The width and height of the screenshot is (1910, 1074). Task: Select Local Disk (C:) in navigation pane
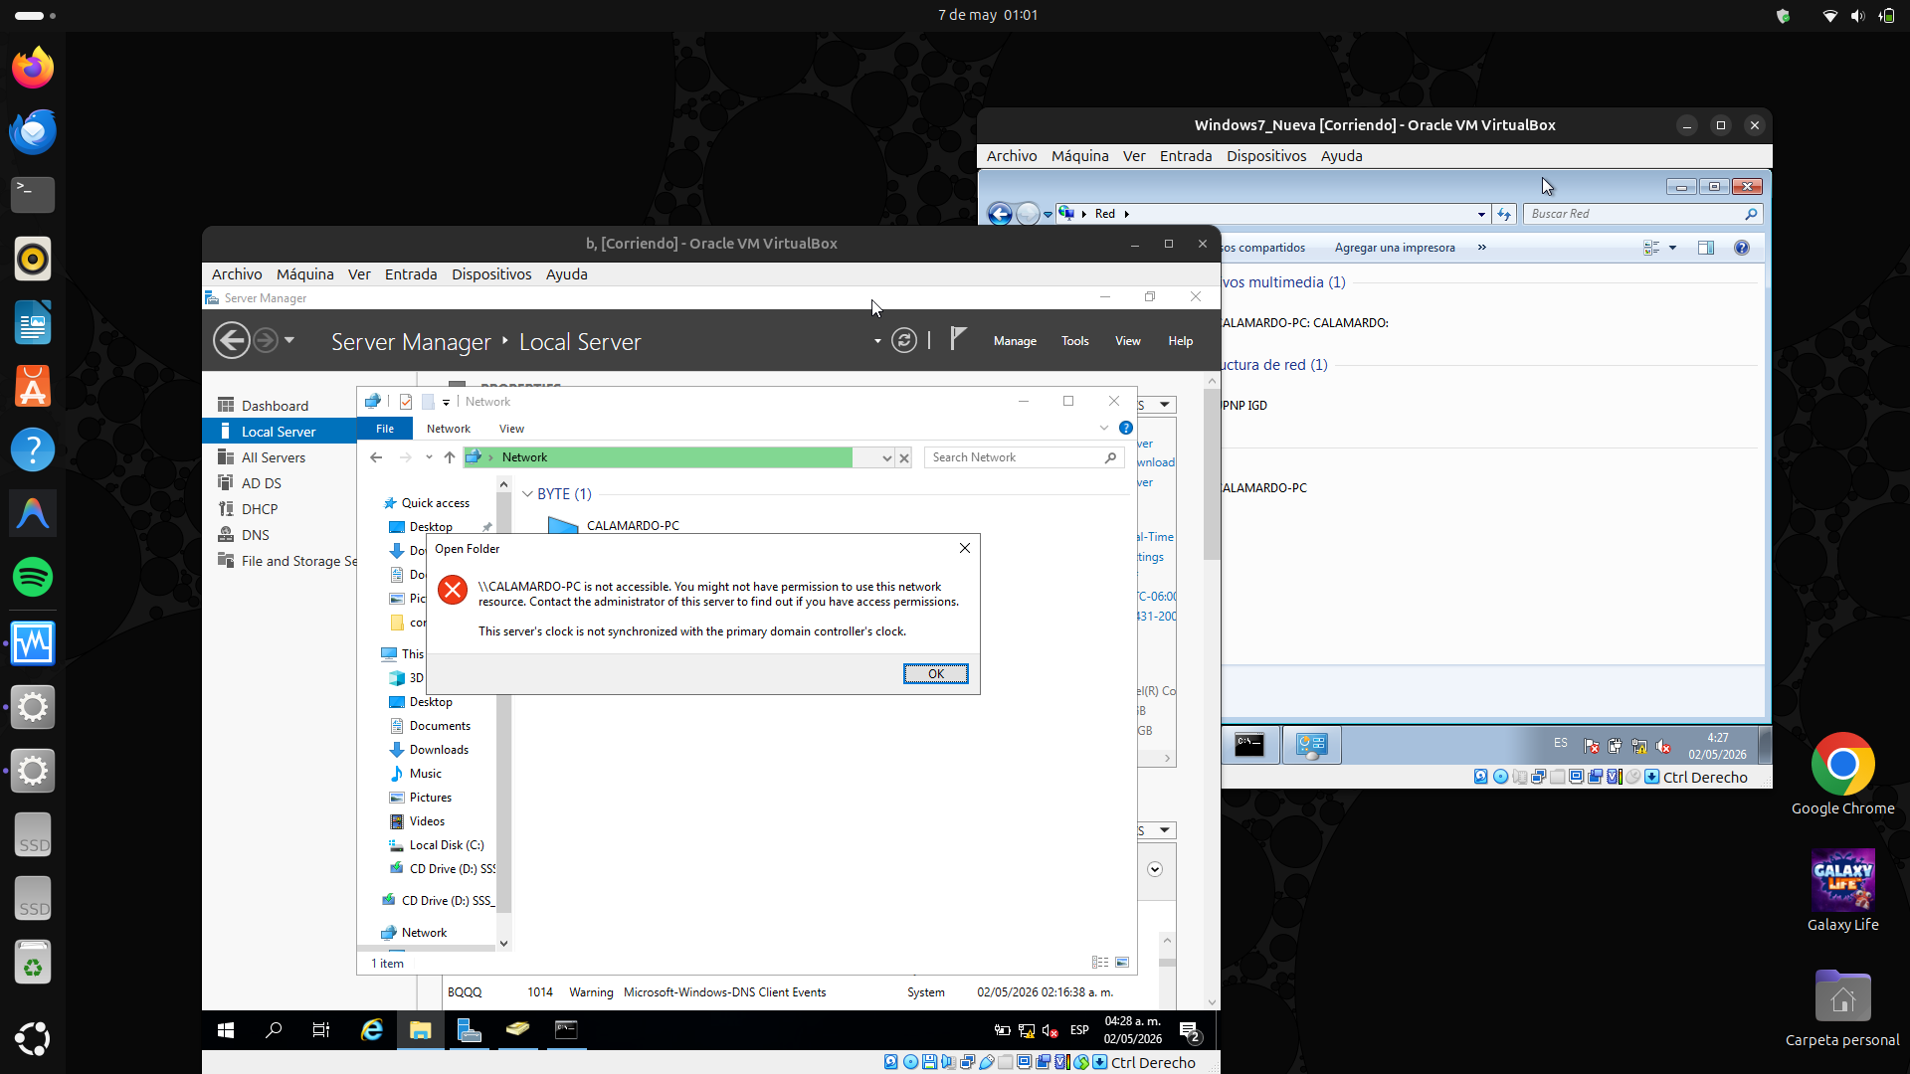(x=447, y=845)
